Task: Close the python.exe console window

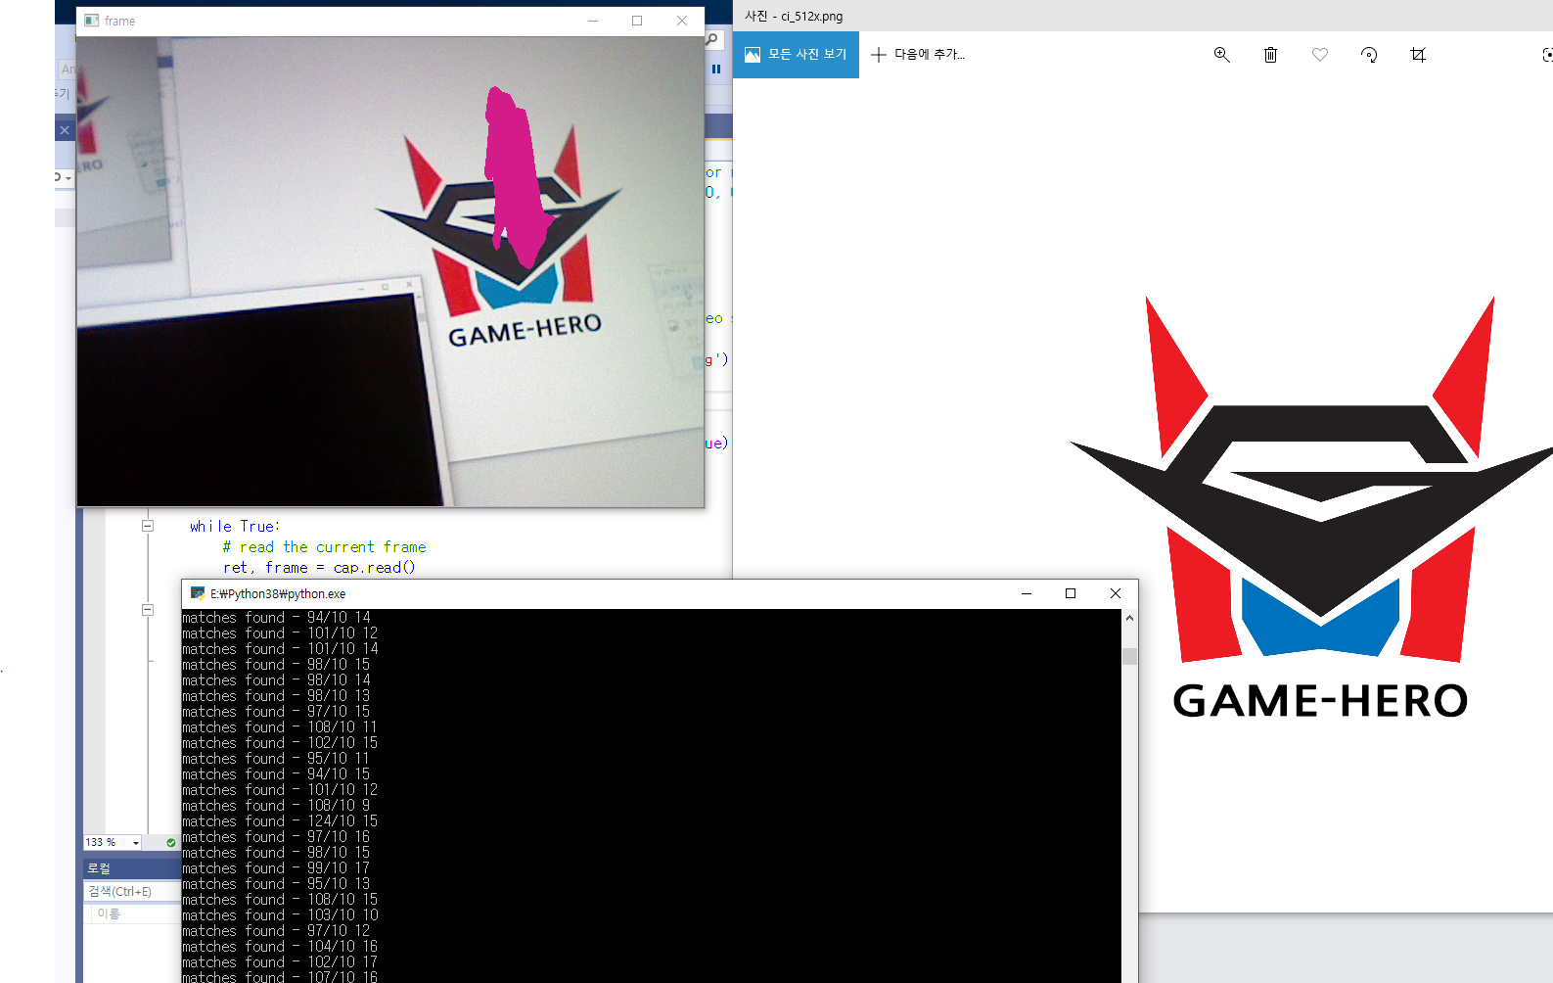Action: click(1116, 593)
